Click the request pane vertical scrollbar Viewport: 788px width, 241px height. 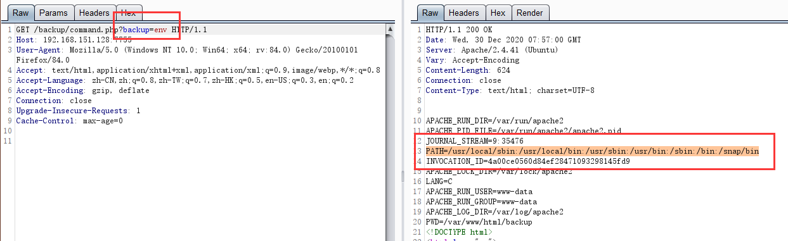tap(391, 132)
